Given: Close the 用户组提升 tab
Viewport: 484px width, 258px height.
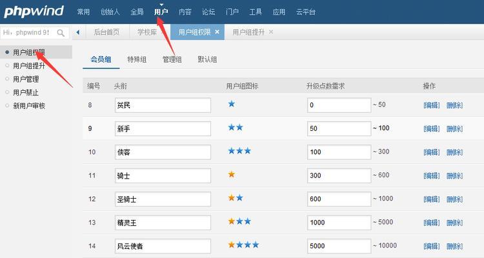Looking at the screenshot, I should coord(270,32).
